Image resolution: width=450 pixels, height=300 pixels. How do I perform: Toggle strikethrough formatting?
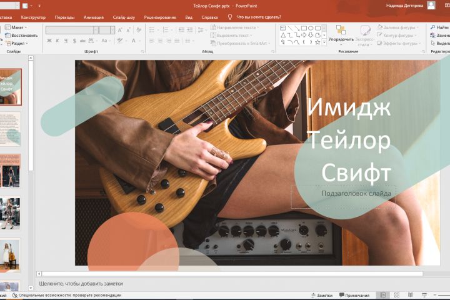pos(82,41)
